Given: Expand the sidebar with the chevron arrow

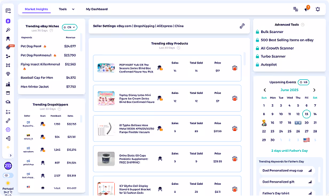Looking at the screenshot, I should (x=11, y=156).
